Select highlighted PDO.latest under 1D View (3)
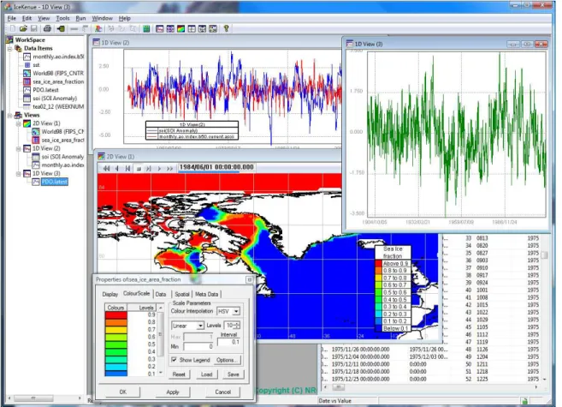Screen dimensions: 562x407 tap(55, 182)
